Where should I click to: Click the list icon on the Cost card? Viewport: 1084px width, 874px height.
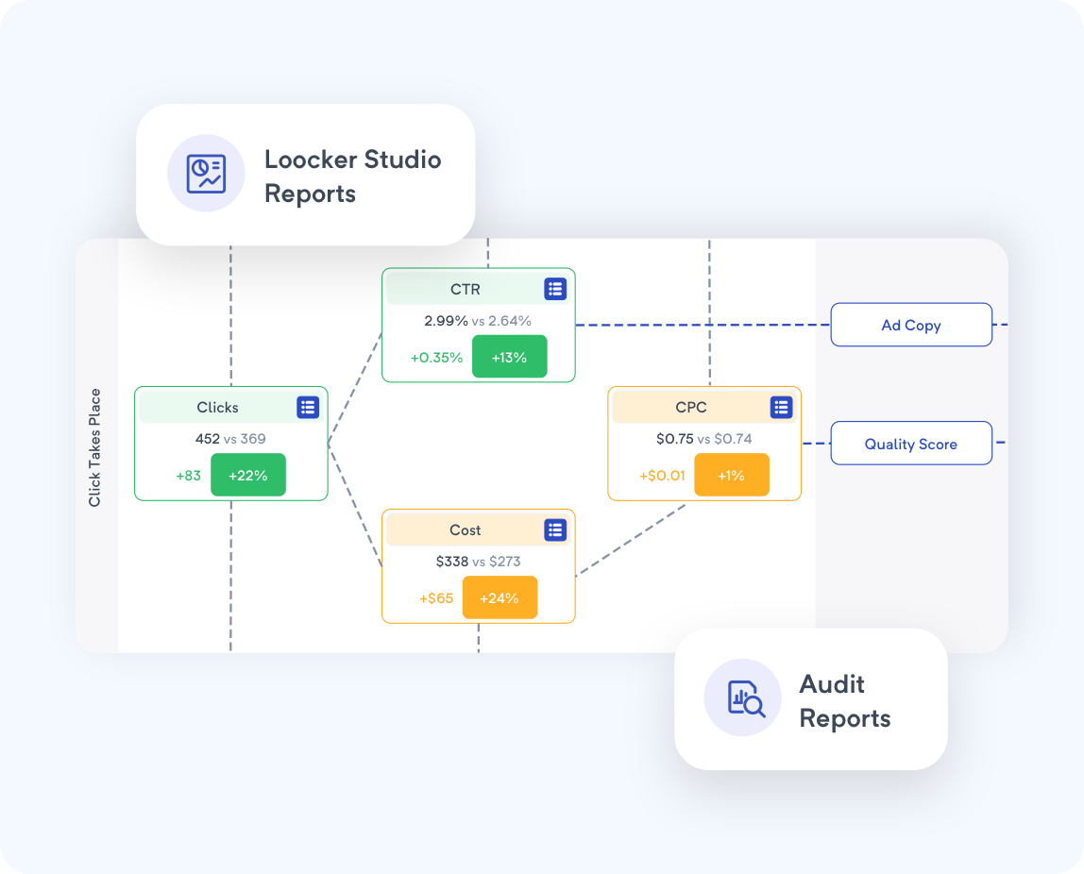point(554,529)
